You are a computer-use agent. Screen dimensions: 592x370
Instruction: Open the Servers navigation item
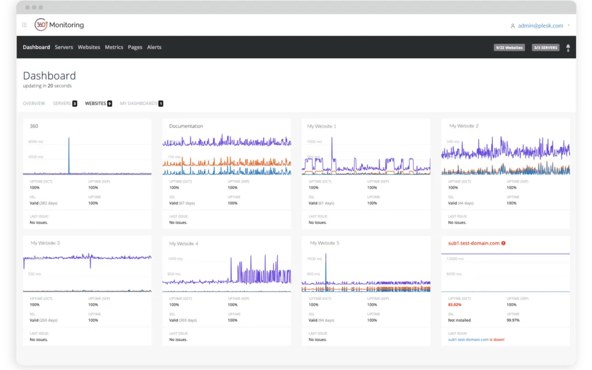click(x=64, y=47)
